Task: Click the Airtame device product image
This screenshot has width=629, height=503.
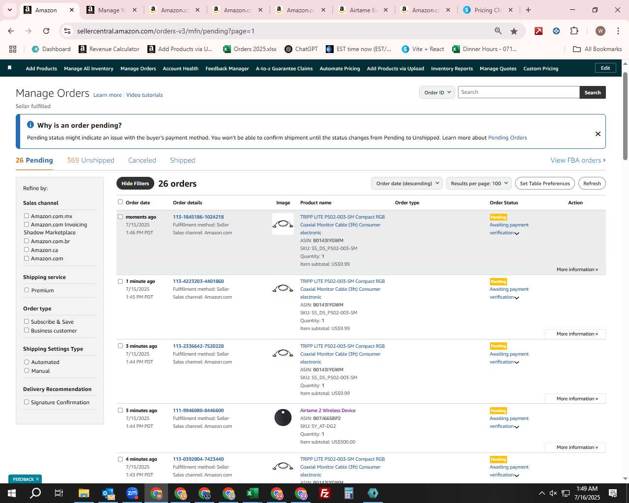Action: (283, 418)
